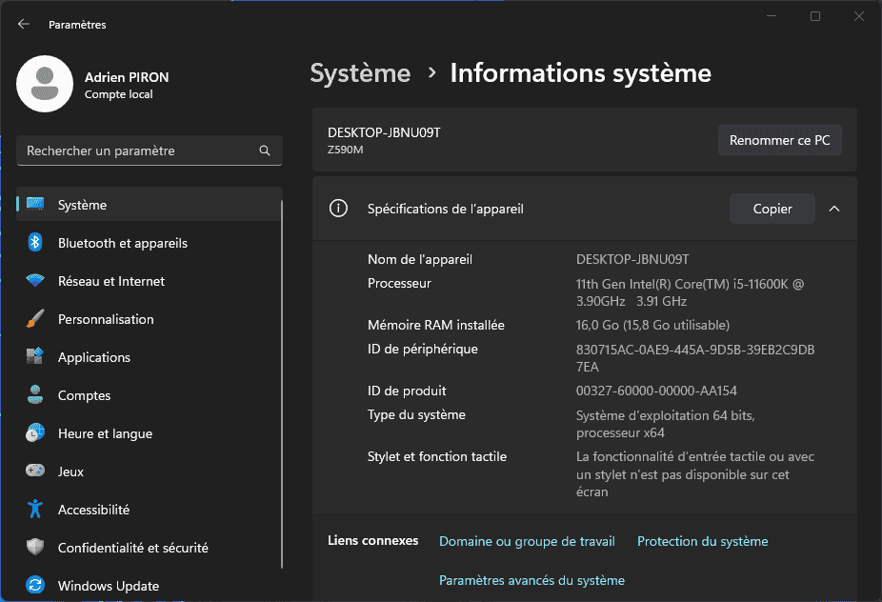Open Accessibilité settings
882x602 pixels.
coord(149,510)
